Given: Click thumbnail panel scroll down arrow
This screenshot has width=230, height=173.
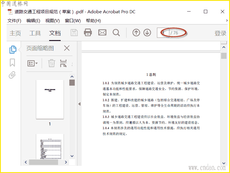Looking at the screenshot, I should point(72,156).
